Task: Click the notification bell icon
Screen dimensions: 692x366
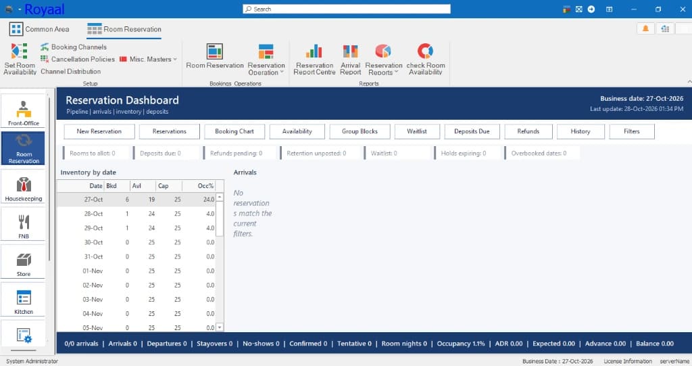Action: coord(645,28)
